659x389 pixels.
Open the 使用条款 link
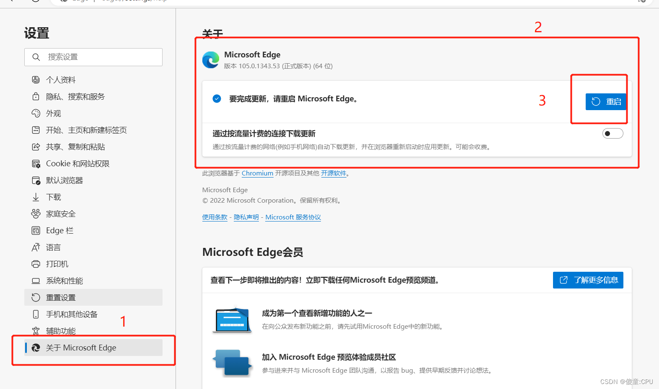215,217
